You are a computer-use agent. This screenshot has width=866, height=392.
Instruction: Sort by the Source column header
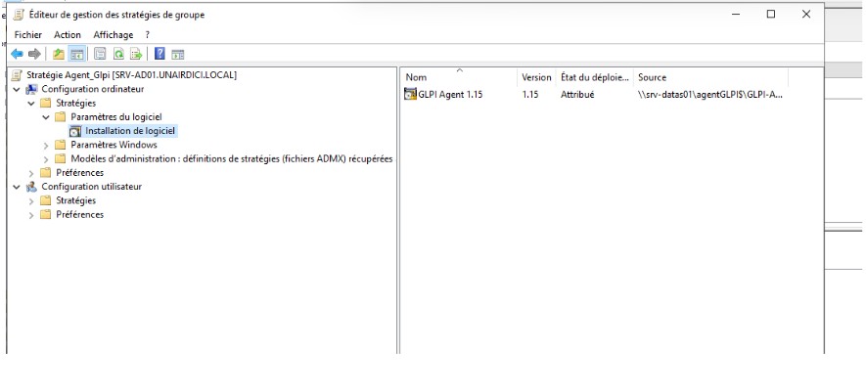point(710,77)
